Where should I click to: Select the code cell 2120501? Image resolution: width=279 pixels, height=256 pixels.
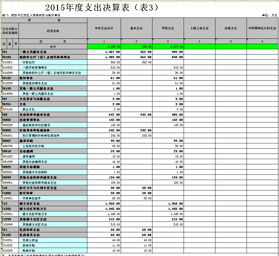point(10,214)
